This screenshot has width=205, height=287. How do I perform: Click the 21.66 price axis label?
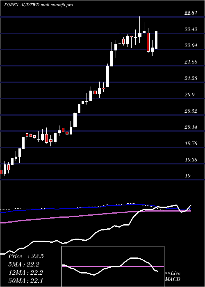pyautogui.click(x=191, y=62)
